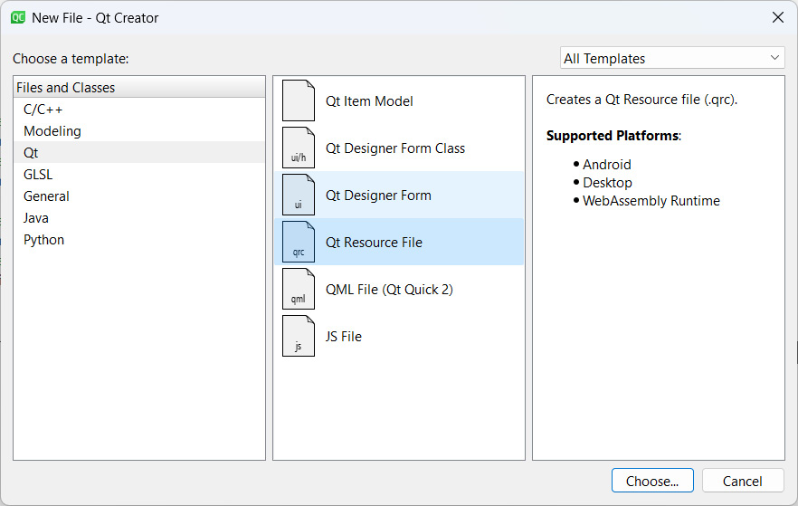This screenshot has width=798, height=506.
Task: Select the General category
Action: click(139, 196)
